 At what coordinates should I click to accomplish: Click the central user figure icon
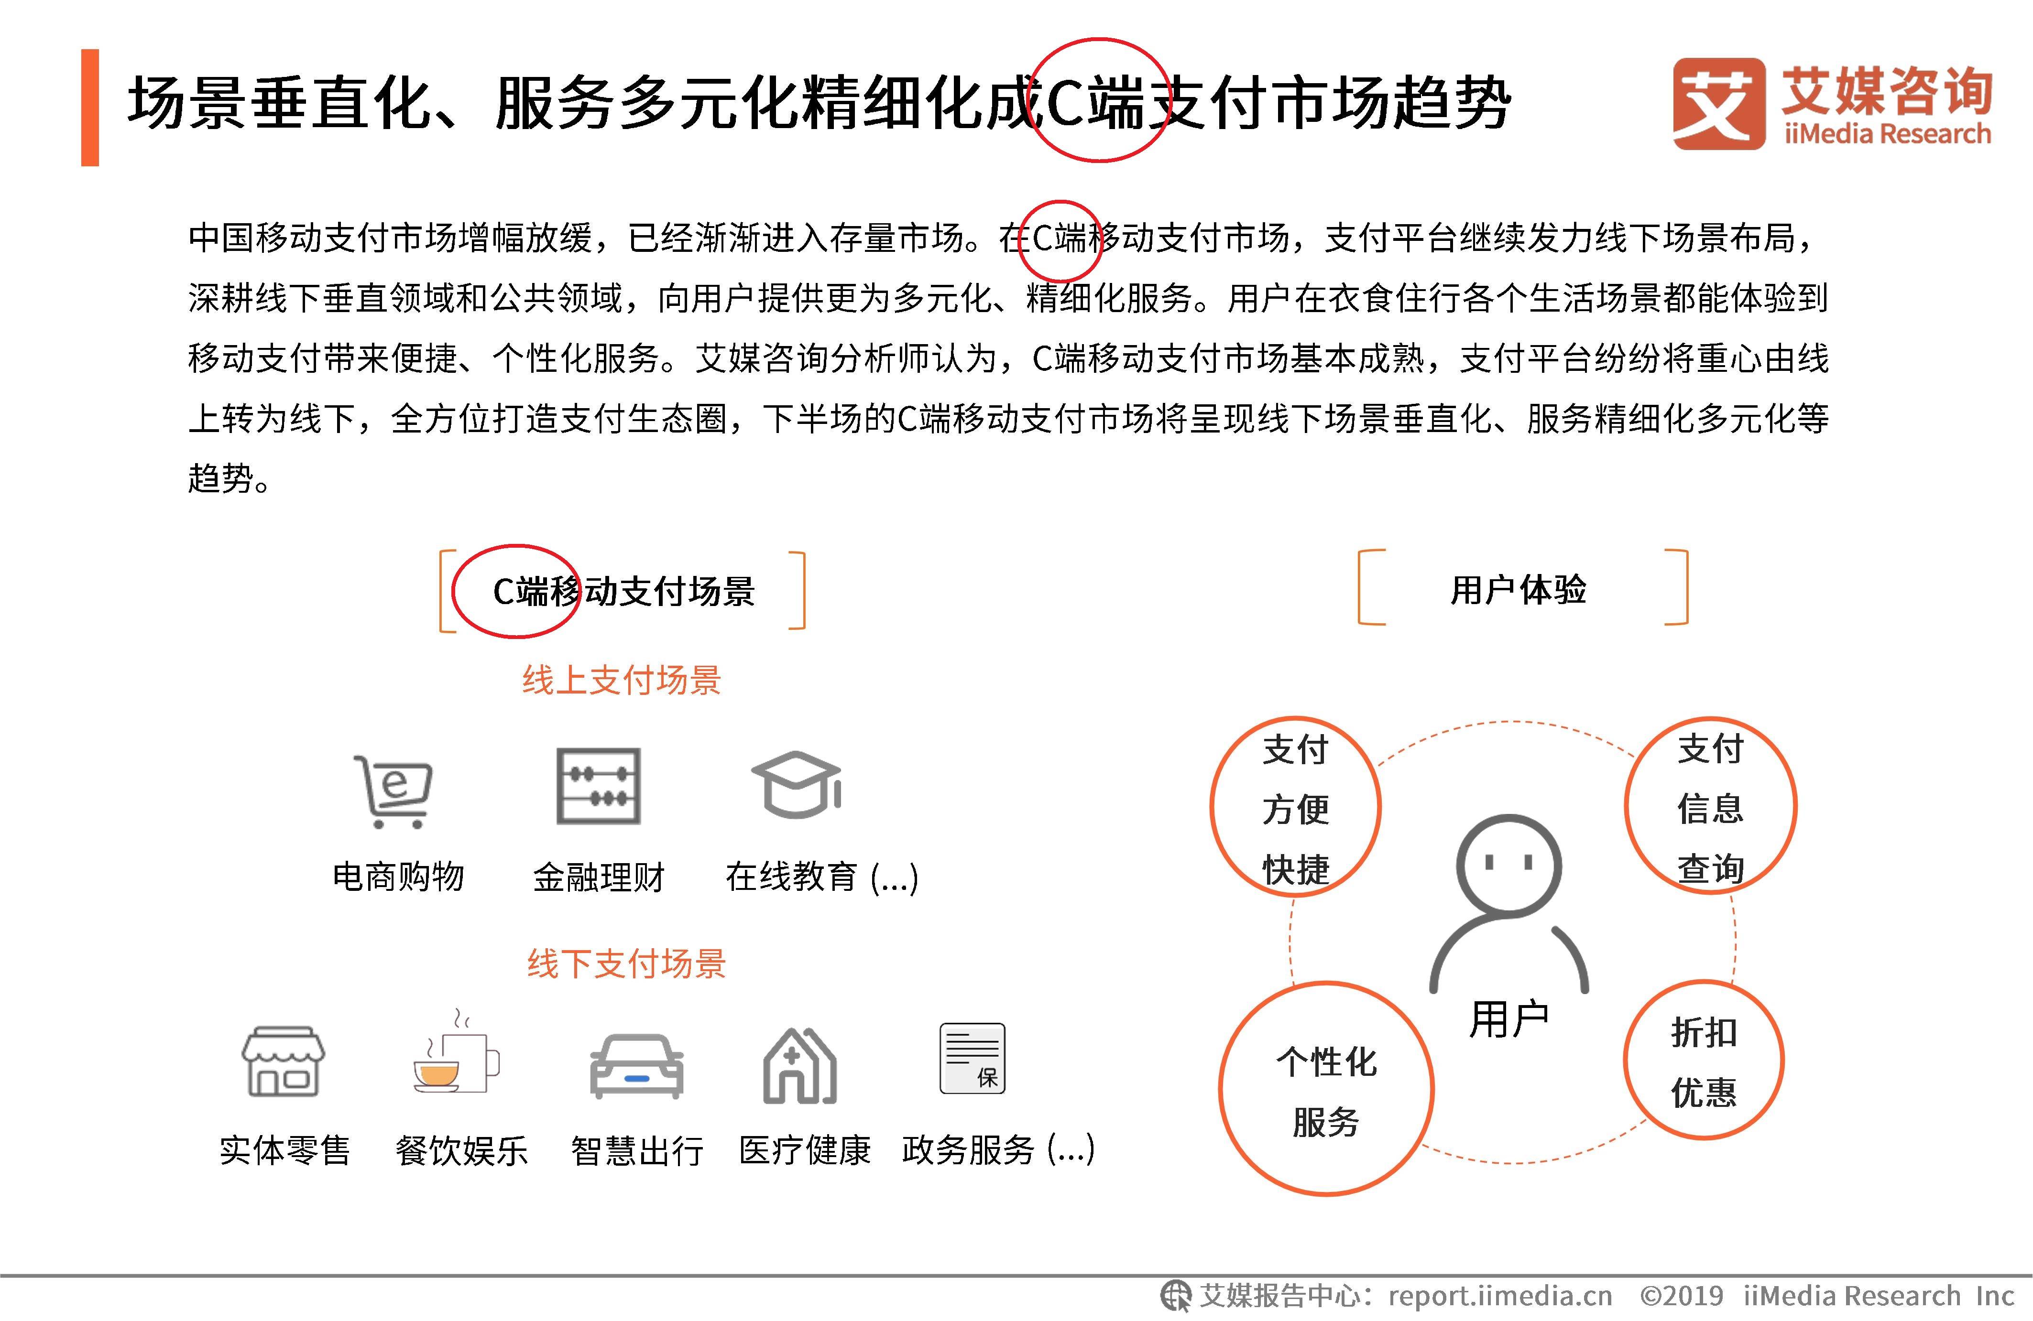pos(1508,904)
